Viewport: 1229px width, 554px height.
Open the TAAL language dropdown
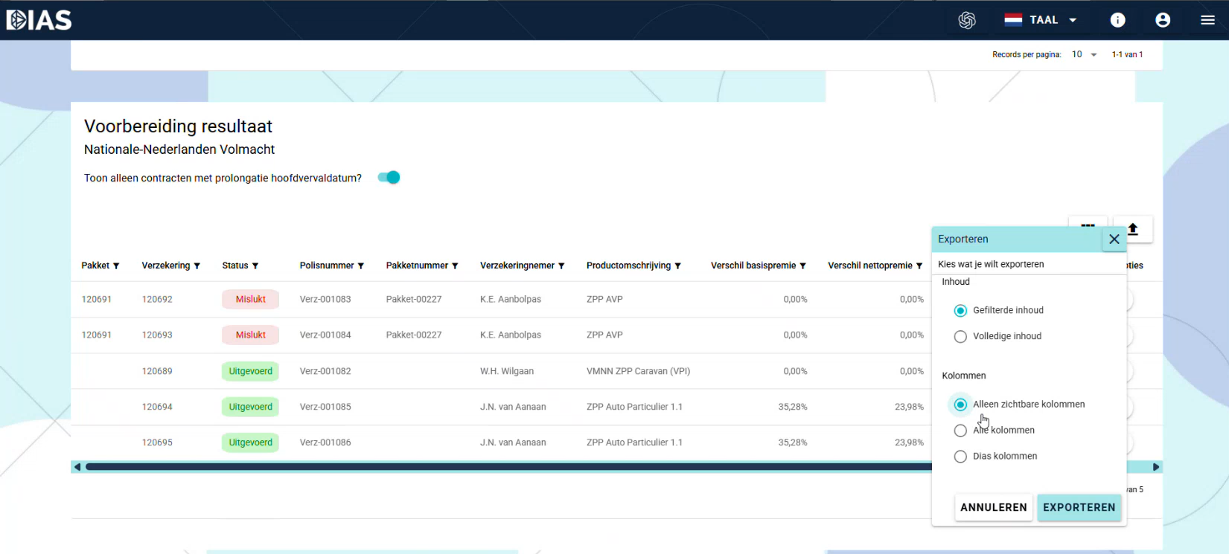[x=1041, y=20]
